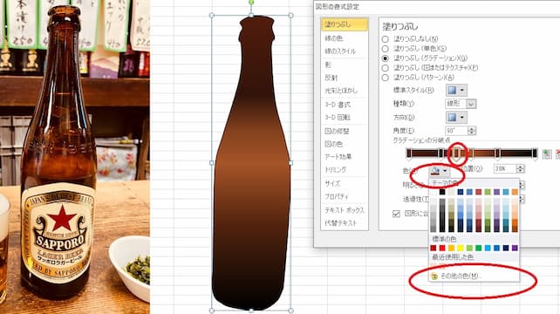
Task: Open the 塗りつぶし tab in sidebar
Action: coord(345,24)
